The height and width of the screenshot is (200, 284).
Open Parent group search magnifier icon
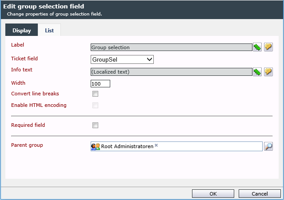(x=268, y=146)
